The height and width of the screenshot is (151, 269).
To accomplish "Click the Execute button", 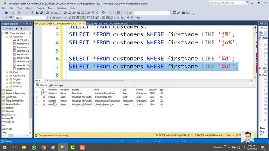I will 55,18.
